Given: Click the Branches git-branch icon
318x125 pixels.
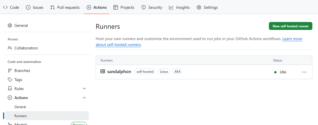Looking at the screenshot, I should [10, 71].
